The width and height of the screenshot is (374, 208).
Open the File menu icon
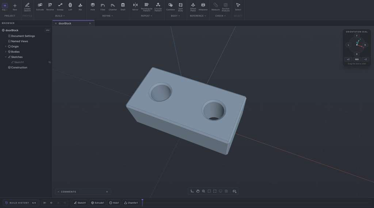click(4, 5)
